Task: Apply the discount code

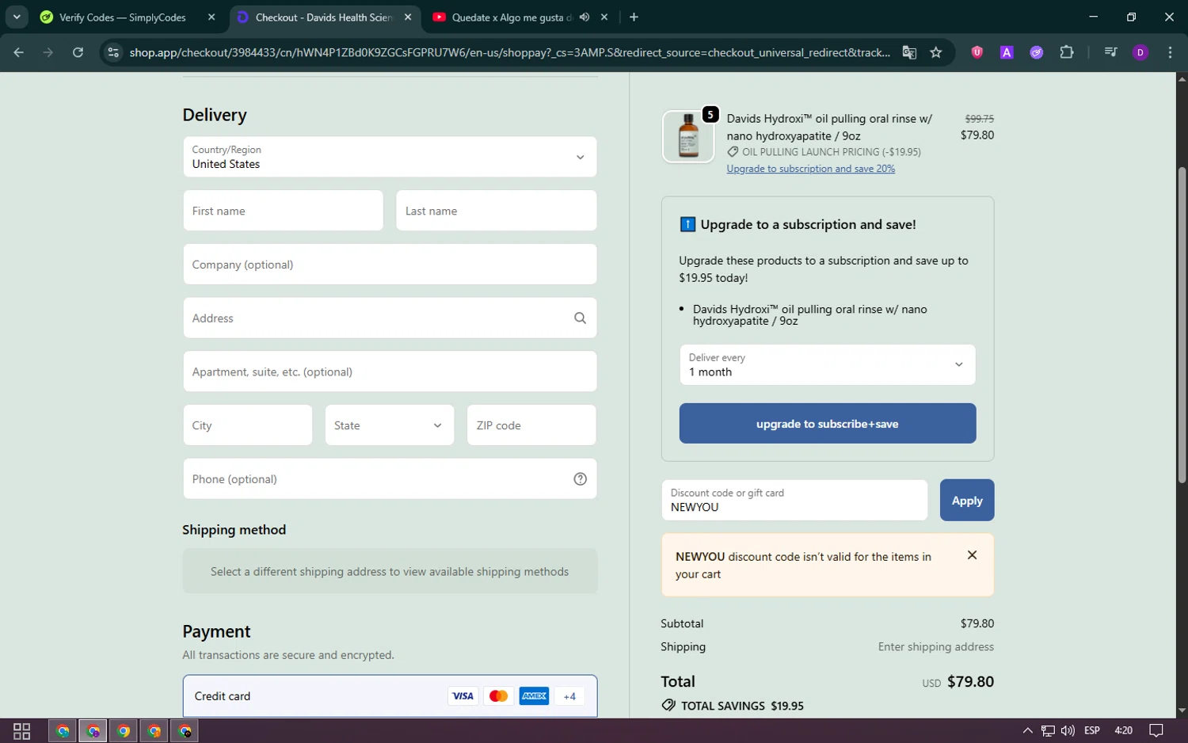Action: tap(967, 500)
